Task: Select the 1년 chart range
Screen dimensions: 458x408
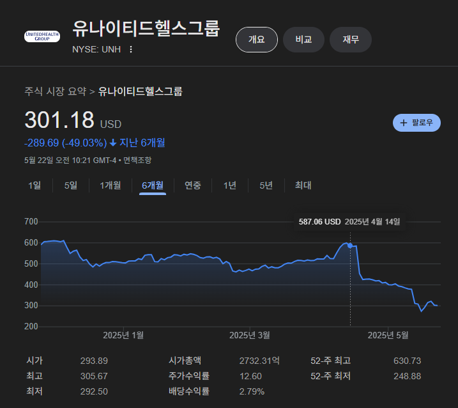Action: point(230,185)
